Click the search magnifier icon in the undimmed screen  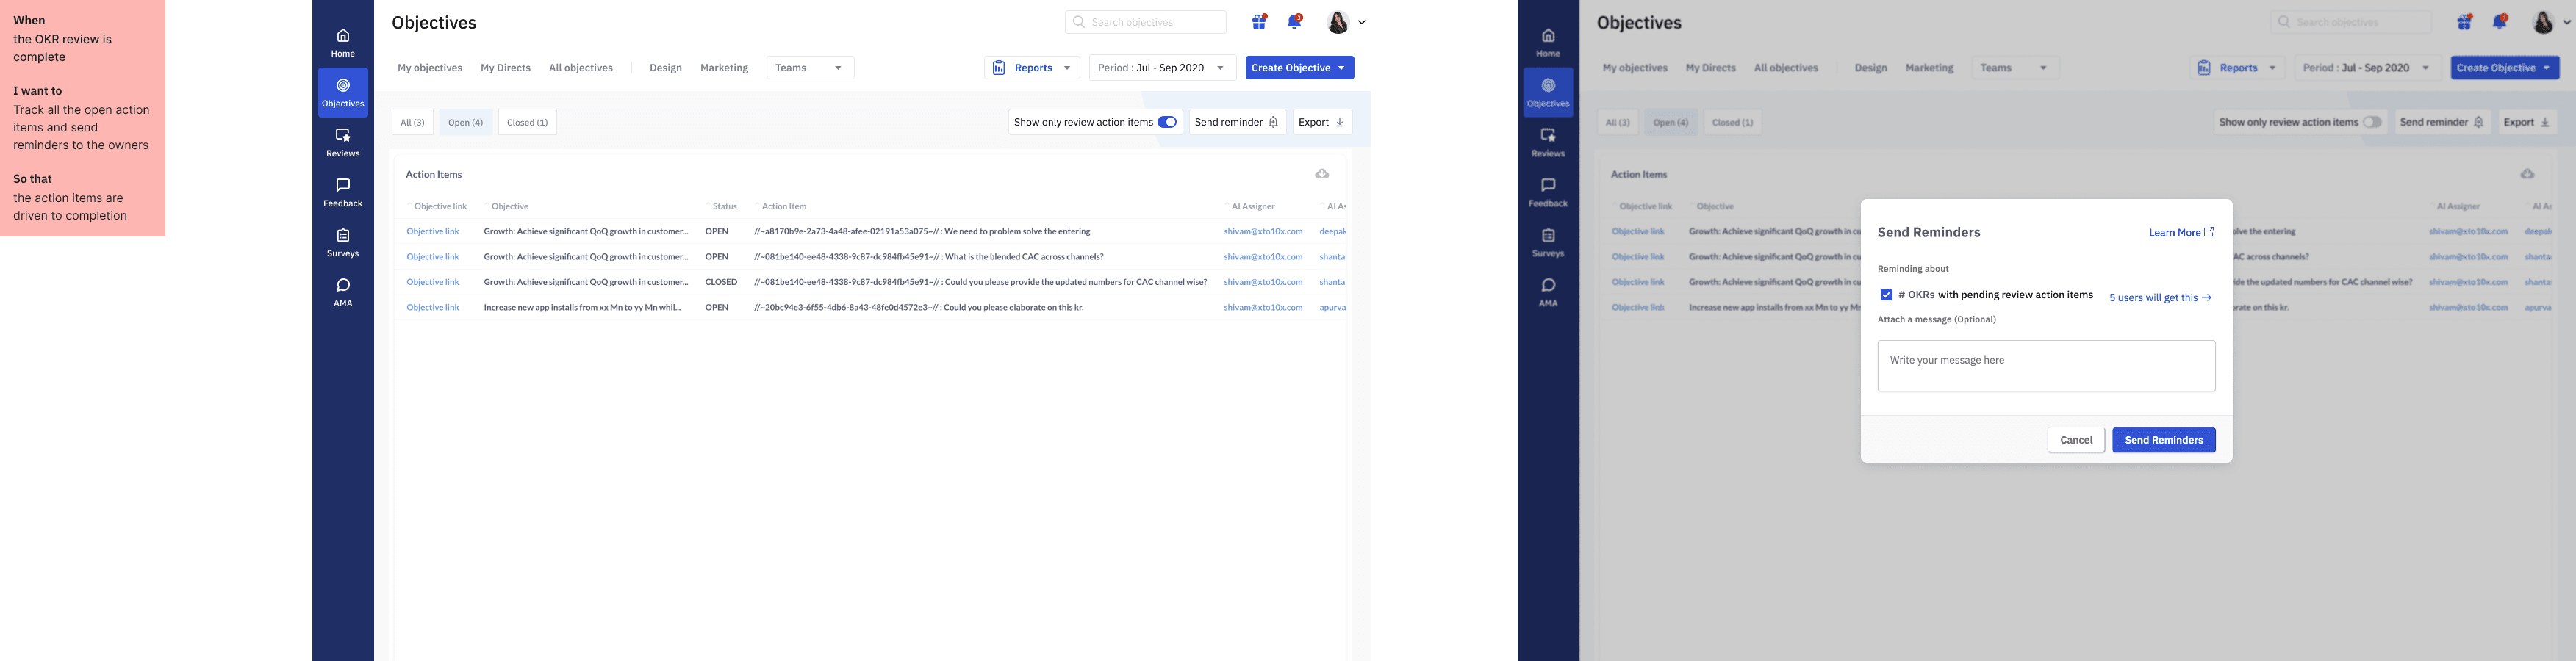[1079, 22]
